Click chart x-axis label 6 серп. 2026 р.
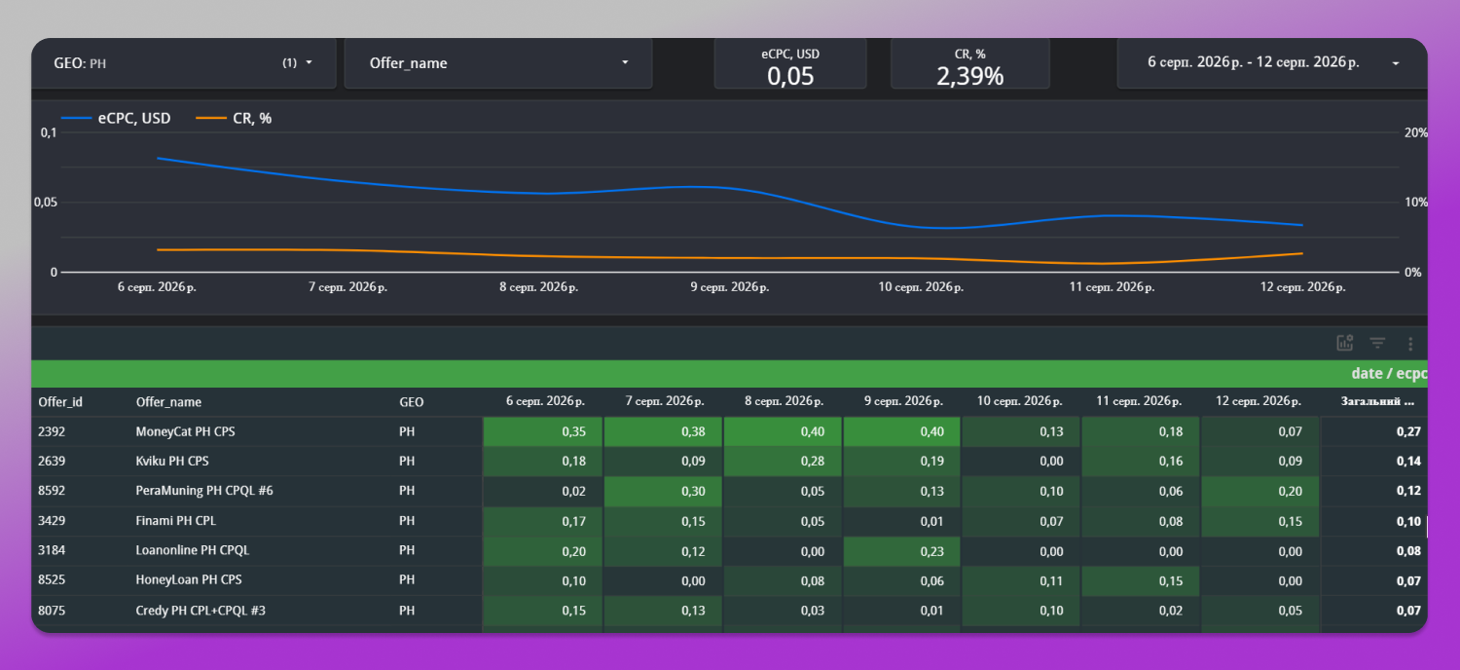 (158, 287)
